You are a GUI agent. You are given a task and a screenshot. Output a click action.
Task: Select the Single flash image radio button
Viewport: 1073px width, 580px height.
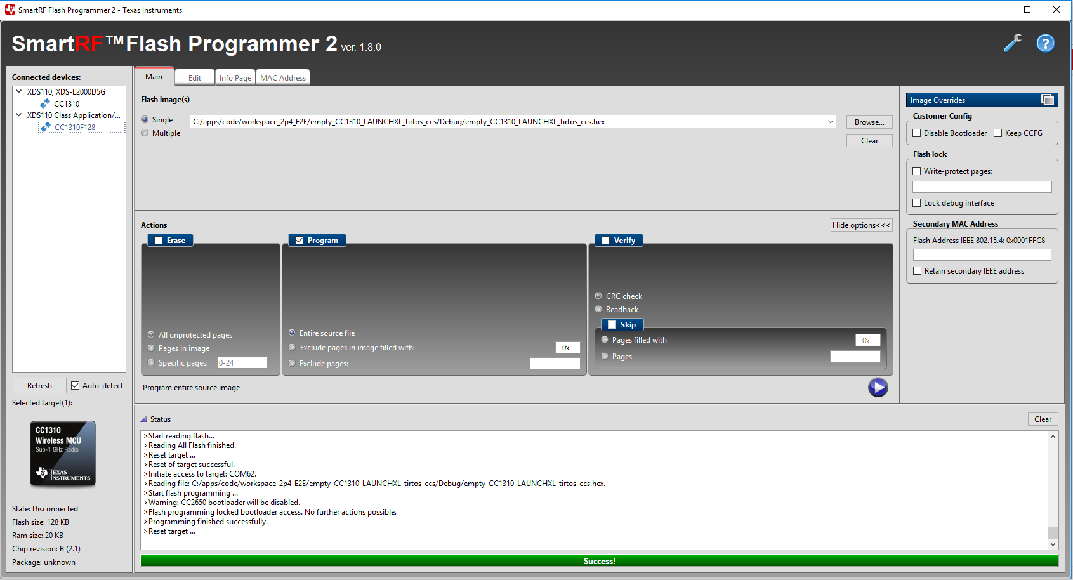tap(145, 119)
